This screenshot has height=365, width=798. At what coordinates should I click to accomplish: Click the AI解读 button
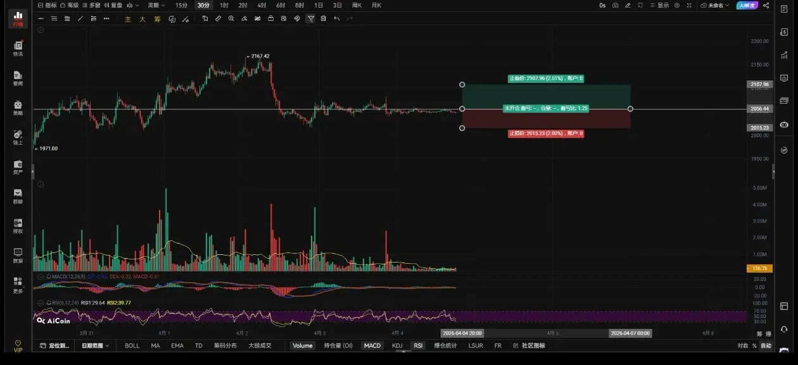tap(747, 5)
